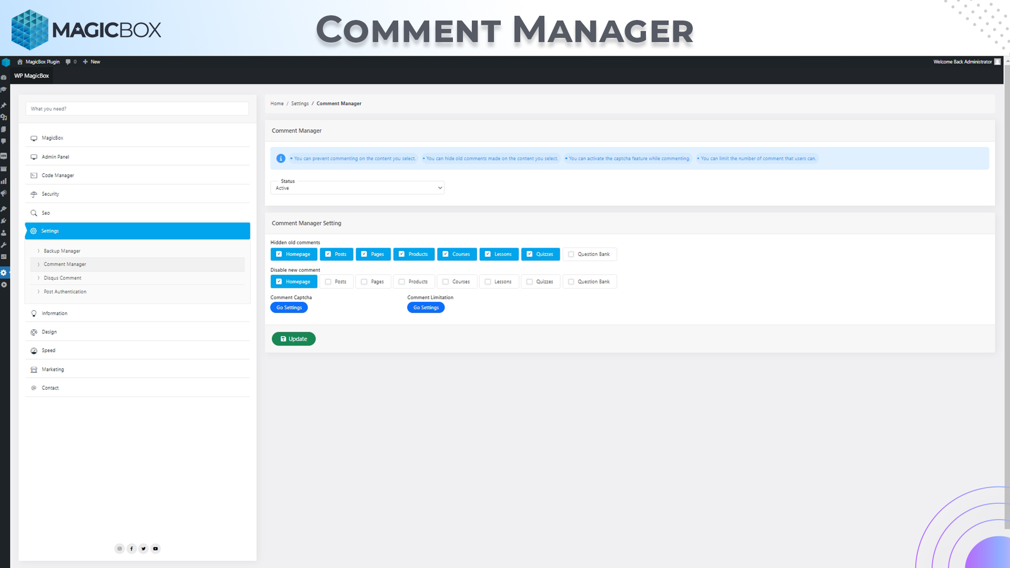The width and height of the screenshot is (1010, 568).
Task: Click the 'What you need?' search field
Action: click(x=137, y=109)
